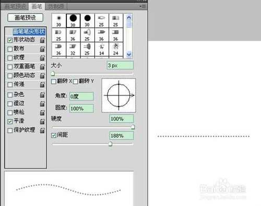261x206 pixels.
Task: Open the brush panel flyout menu
Action: click(x=143, y=6)
